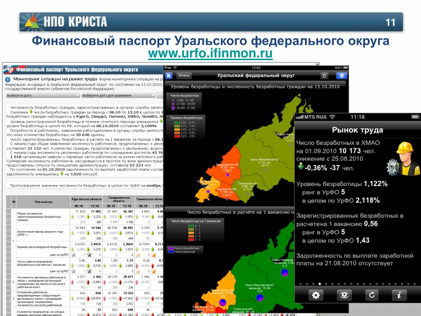Select the 2,8% - 3,5% red legend swatch
Screen dimensions: 421x316
pos(177,136)
